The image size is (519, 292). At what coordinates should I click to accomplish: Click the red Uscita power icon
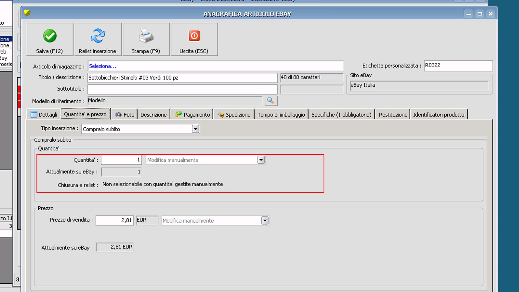[194, 36]
